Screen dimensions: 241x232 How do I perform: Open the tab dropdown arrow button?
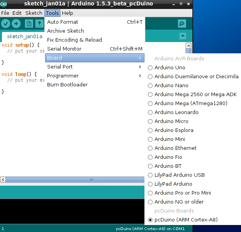[x=183, y=36]
